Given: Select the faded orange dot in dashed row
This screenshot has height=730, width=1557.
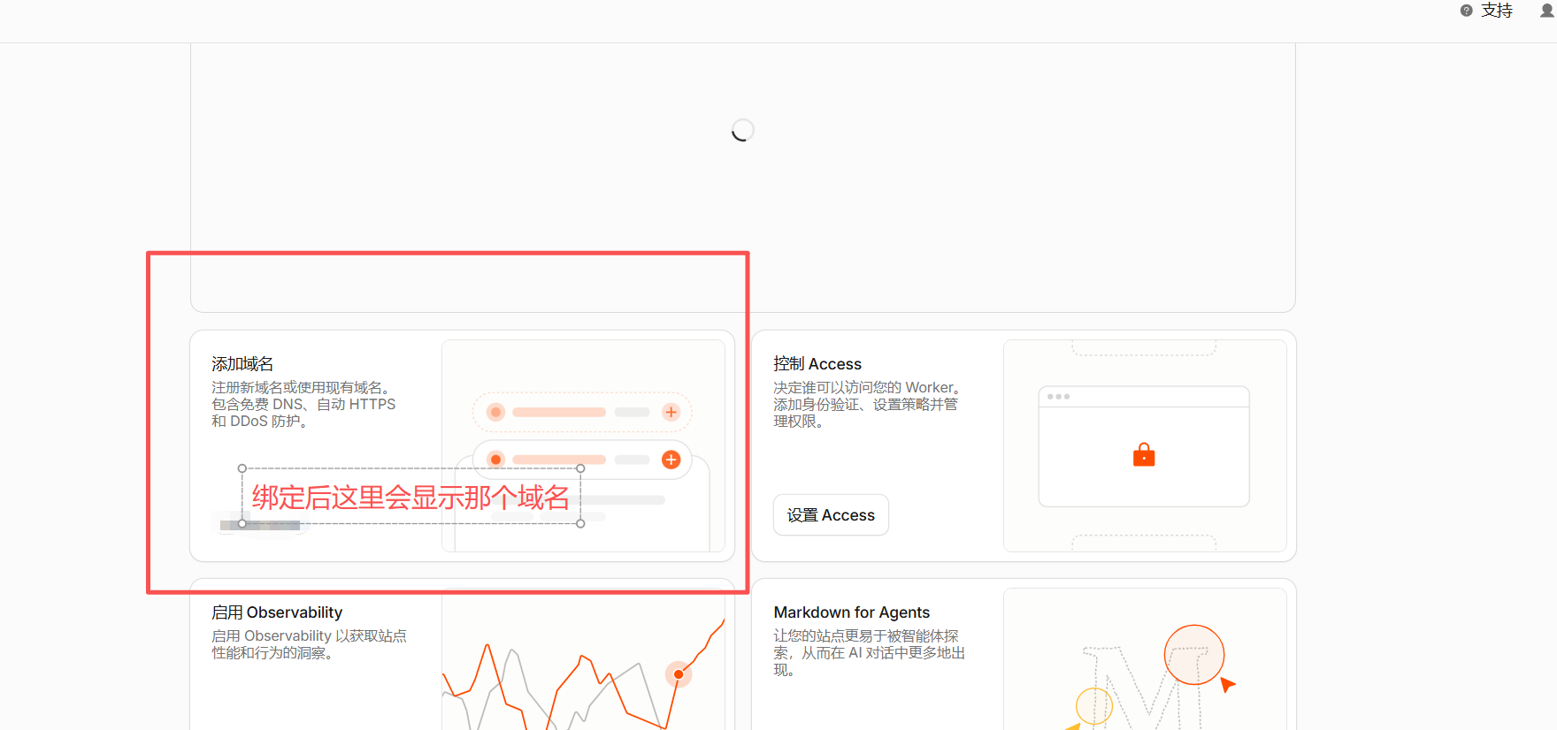Looking at the screenshot, I should (x=496, y=412).
